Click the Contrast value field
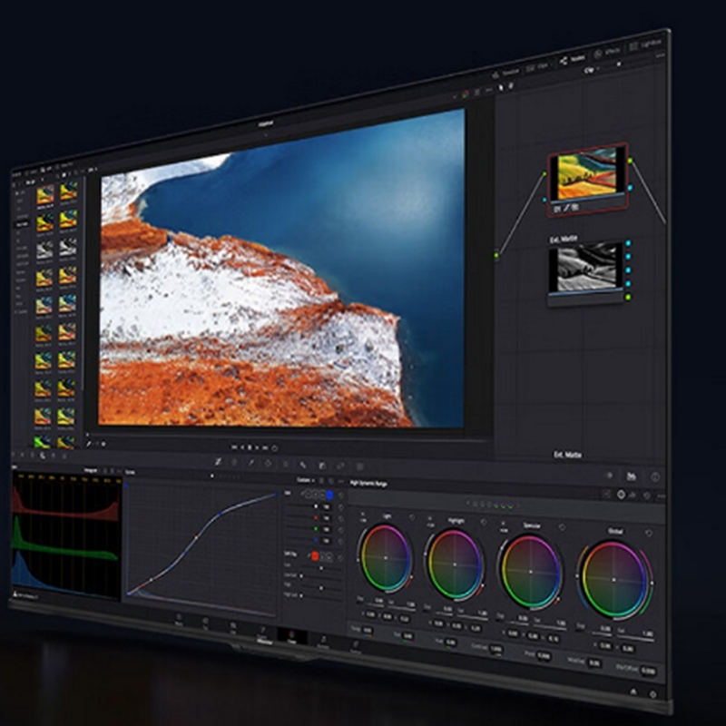Image resolution: width=726 pixels, height=726 pixels. (495, 649)
